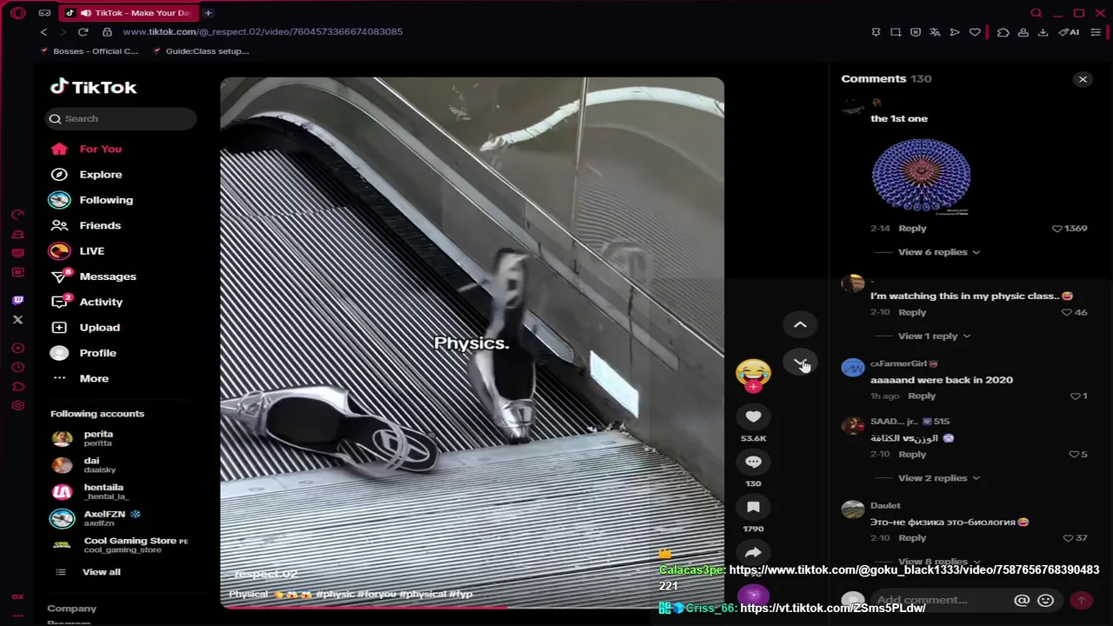Click the send/flow arrow icon in toolbar
Image resolution: width=1113 pixels, height=626 pixels.
[x=955, y=32]
